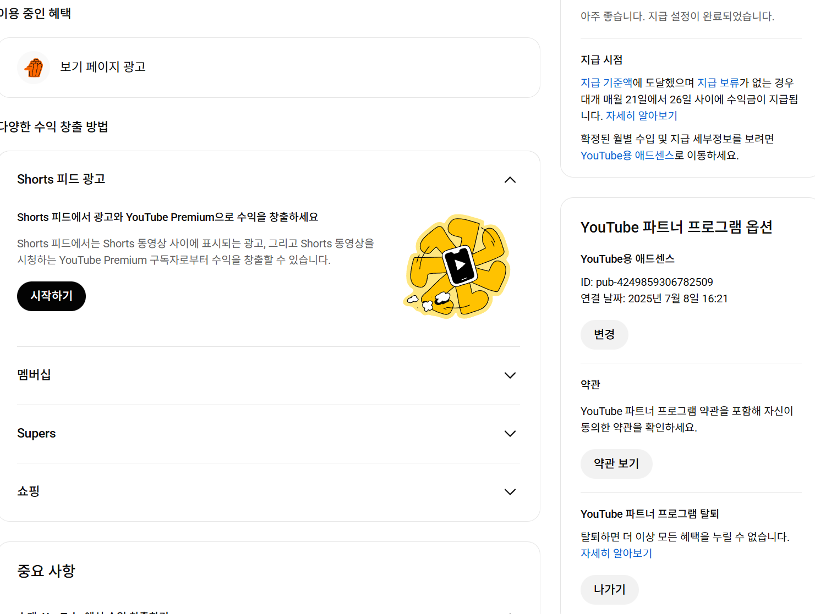Expand the 쇼핑 section chevron
The height and width of the screenshot is (614, 815).
pyautogui.click(x=510, y=492)
